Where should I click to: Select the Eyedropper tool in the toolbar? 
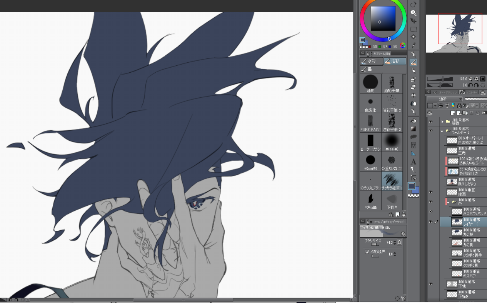(413, 45)
